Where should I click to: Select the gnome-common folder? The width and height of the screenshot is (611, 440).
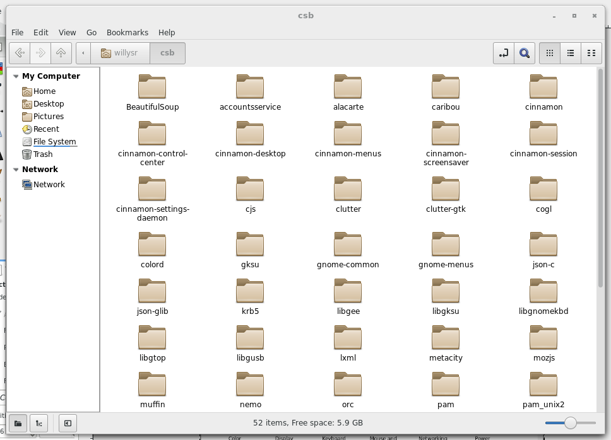348,250
